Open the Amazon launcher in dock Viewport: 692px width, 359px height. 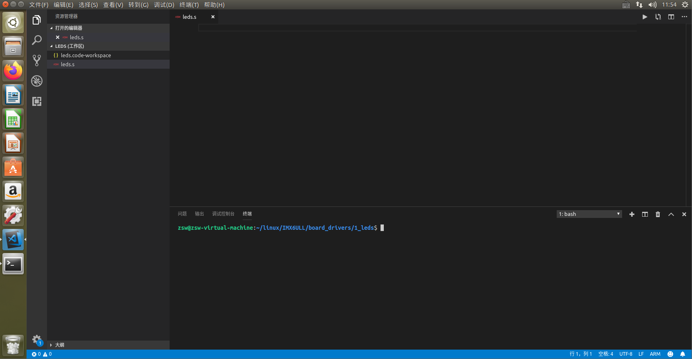click(x=13, y=191)
